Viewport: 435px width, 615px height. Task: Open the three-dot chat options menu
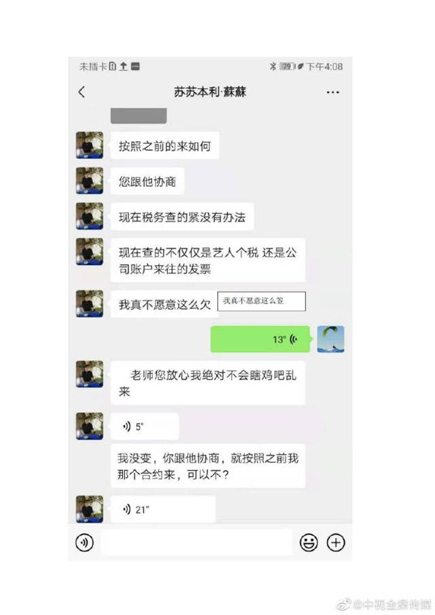[332, 92]
